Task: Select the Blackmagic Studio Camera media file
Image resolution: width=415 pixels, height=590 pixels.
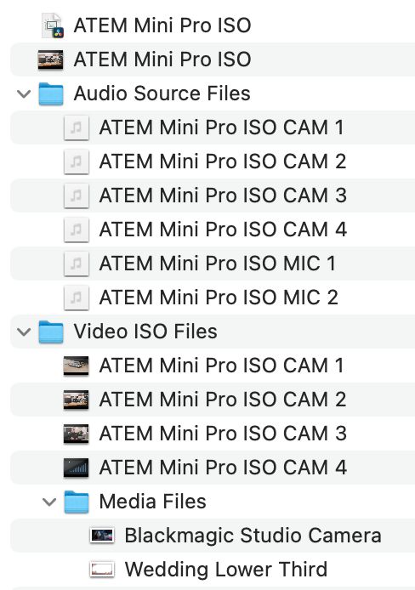Action: point(213,536)
